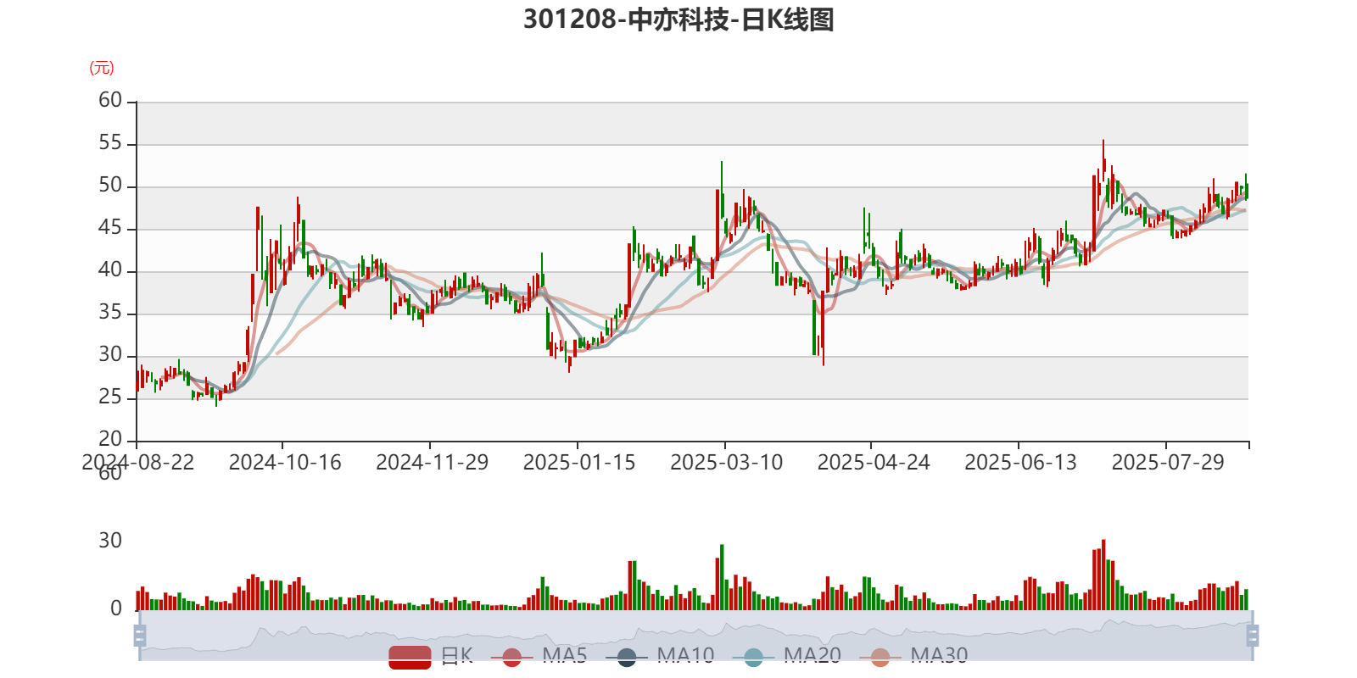1357x678 pixels.
Task: Toggle the MA5 legend line
Action: [539, 656]
